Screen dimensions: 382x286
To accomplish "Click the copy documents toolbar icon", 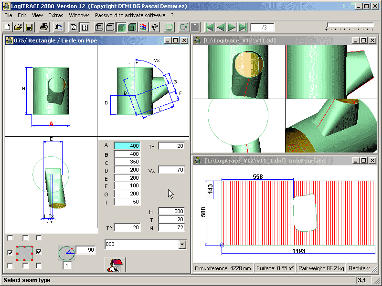I will tap(58, 27).
